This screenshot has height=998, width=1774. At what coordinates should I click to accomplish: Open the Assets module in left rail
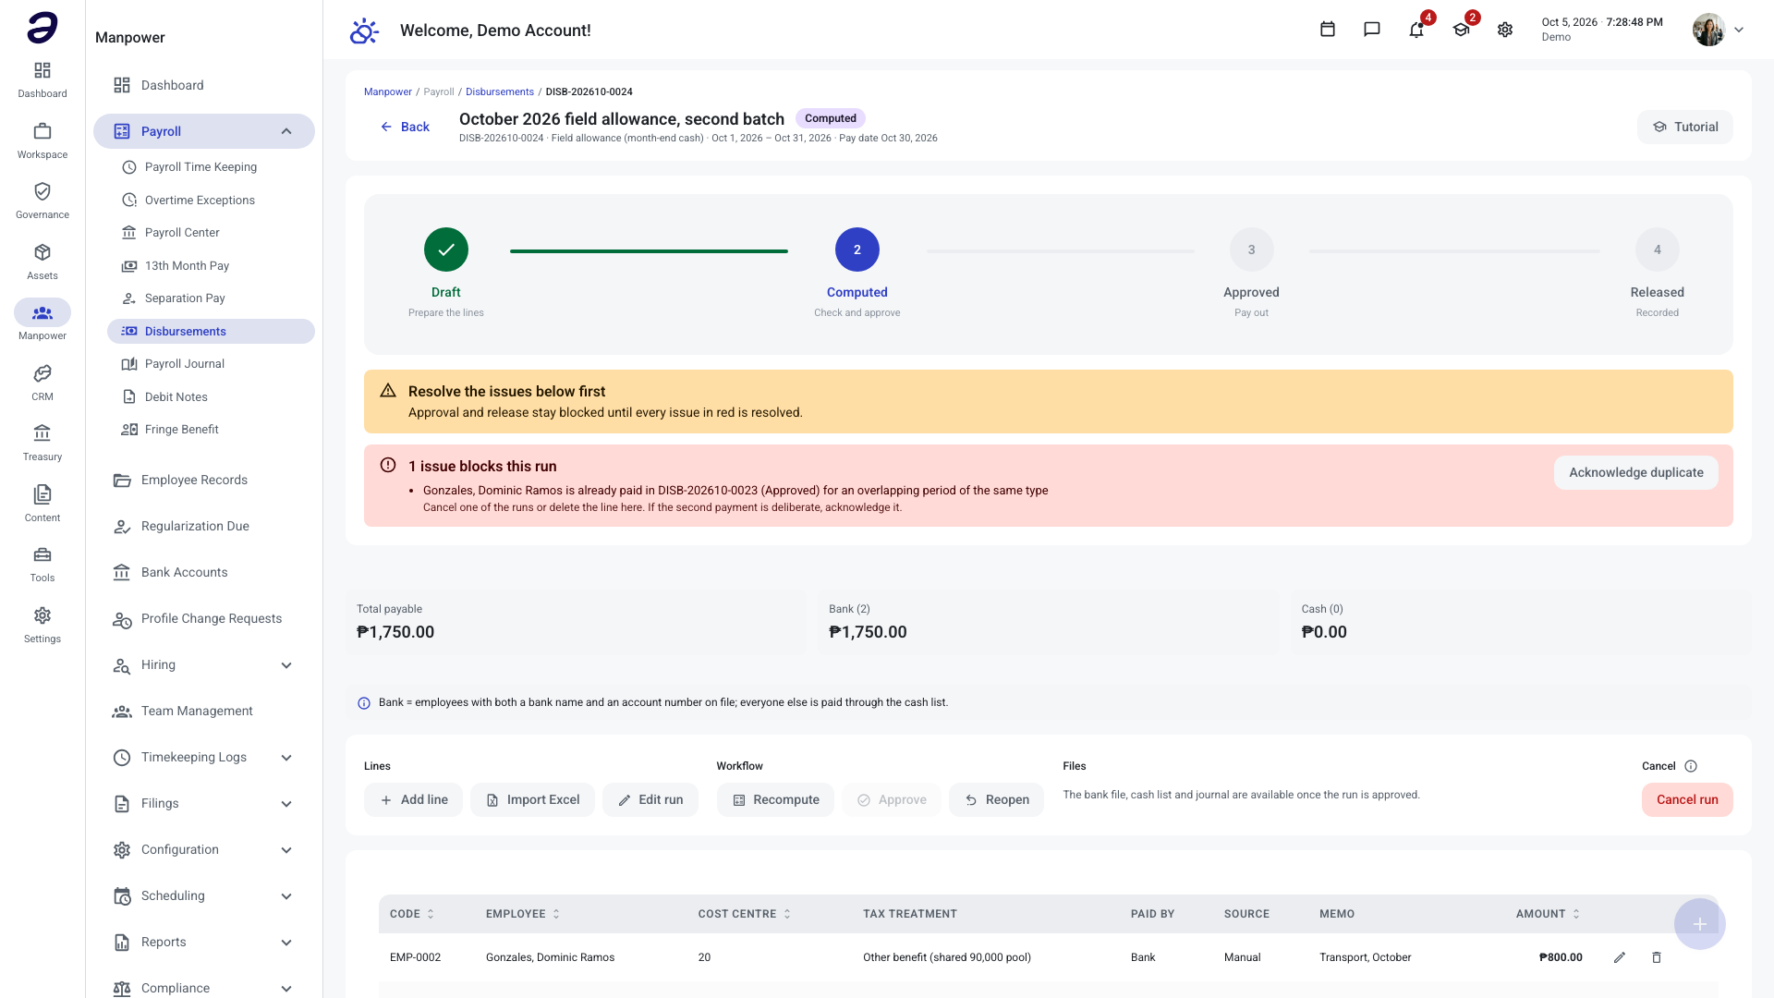(43, 262)
